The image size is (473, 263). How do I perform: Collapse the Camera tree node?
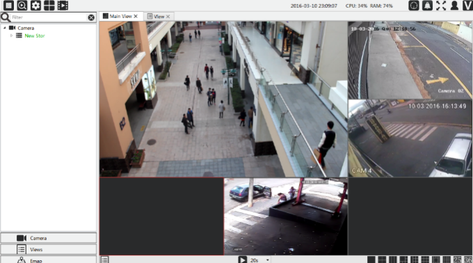point(5,28)
